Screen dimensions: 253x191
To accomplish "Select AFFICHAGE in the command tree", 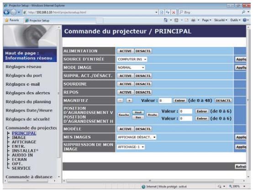I will pos(24,142).
